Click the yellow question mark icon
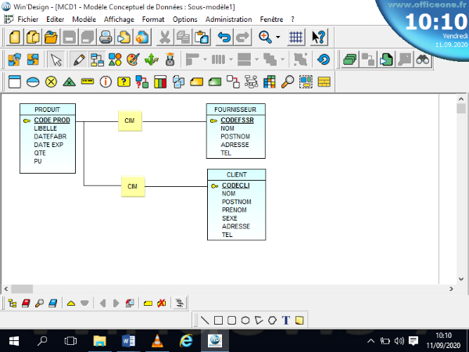Image resolution: width=469 pixels, height=352 pixels. click(123, 81)
